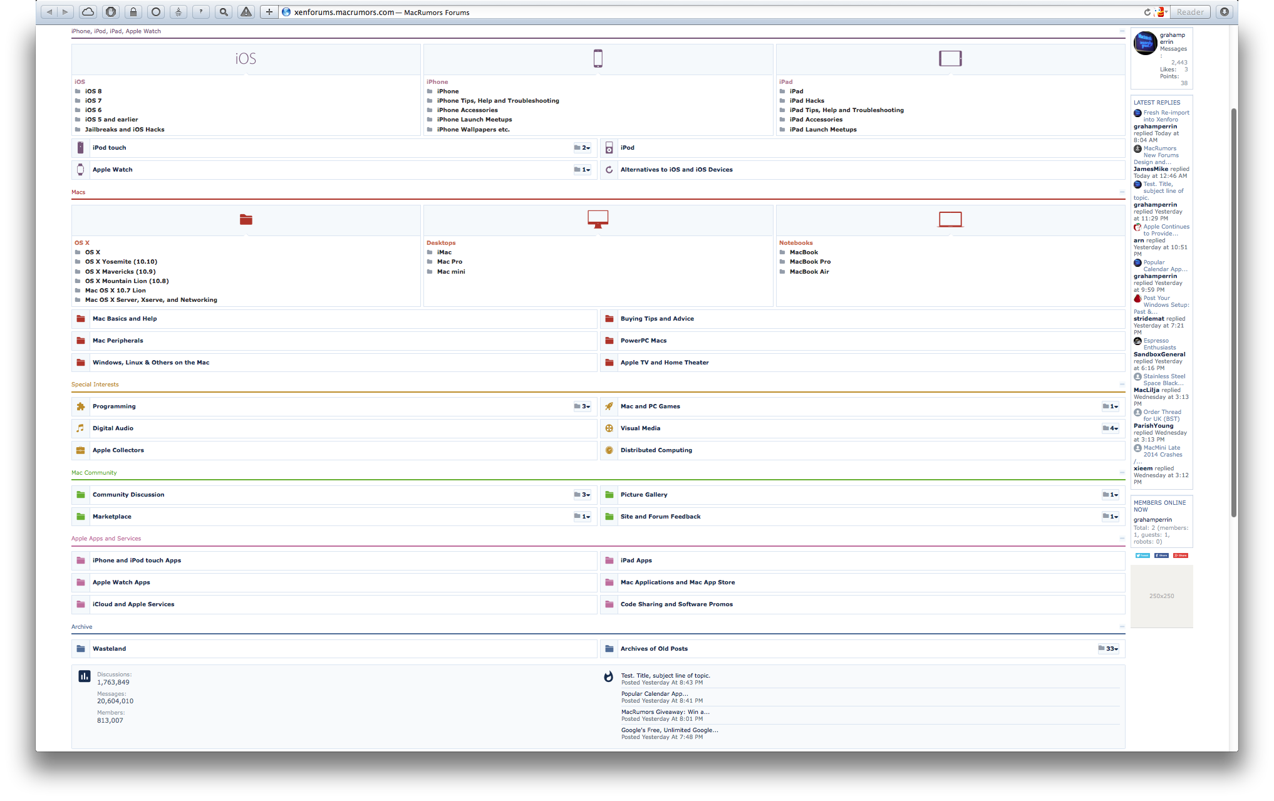
Task: Collapse the Archive category section
Action: tap(1122, 627)
